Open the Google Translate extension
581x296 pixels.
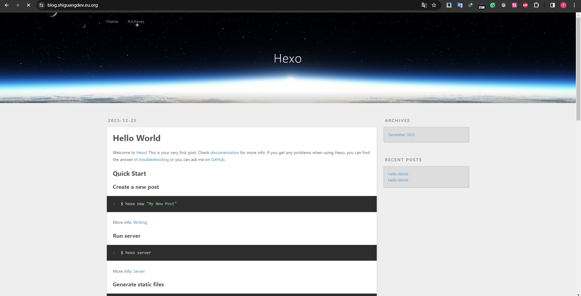click(460, 5)
